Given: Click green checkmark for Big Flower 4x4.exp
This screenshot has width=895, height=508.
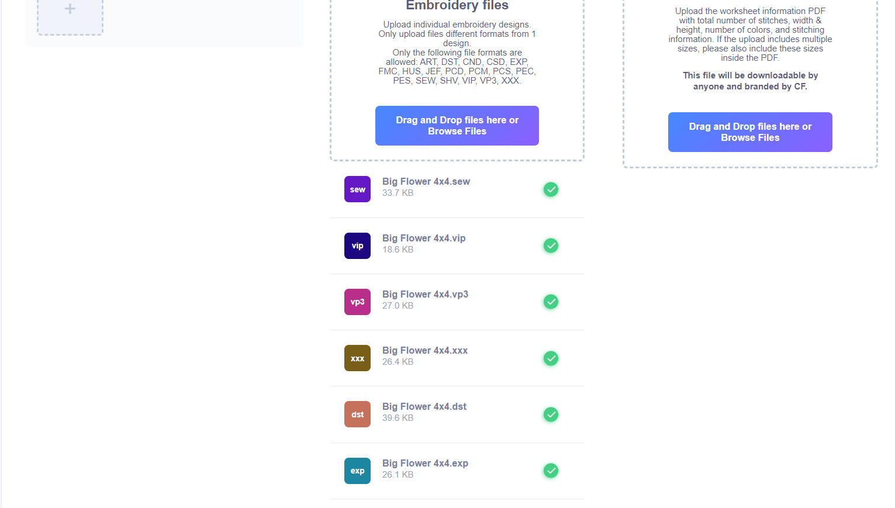Looking at the screenshot, I should coord(551,471).
